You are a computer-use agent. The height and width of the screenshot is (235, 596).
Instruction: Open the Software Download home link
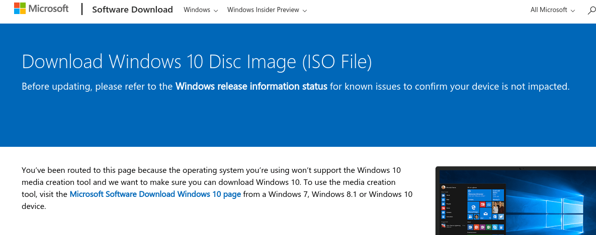pyautogui.click(x=132, y=10)
